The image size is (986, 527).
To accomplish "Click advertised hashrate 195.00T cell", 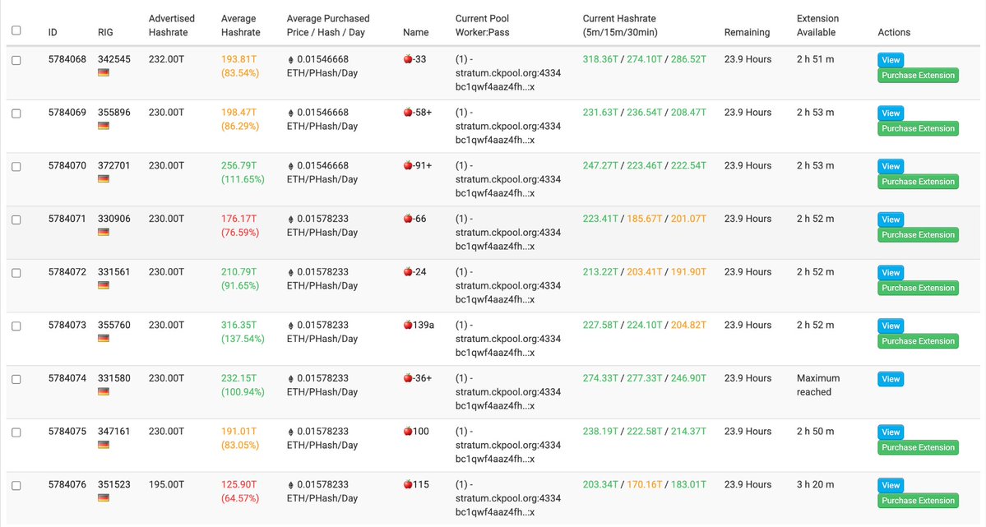I will 166,484.
